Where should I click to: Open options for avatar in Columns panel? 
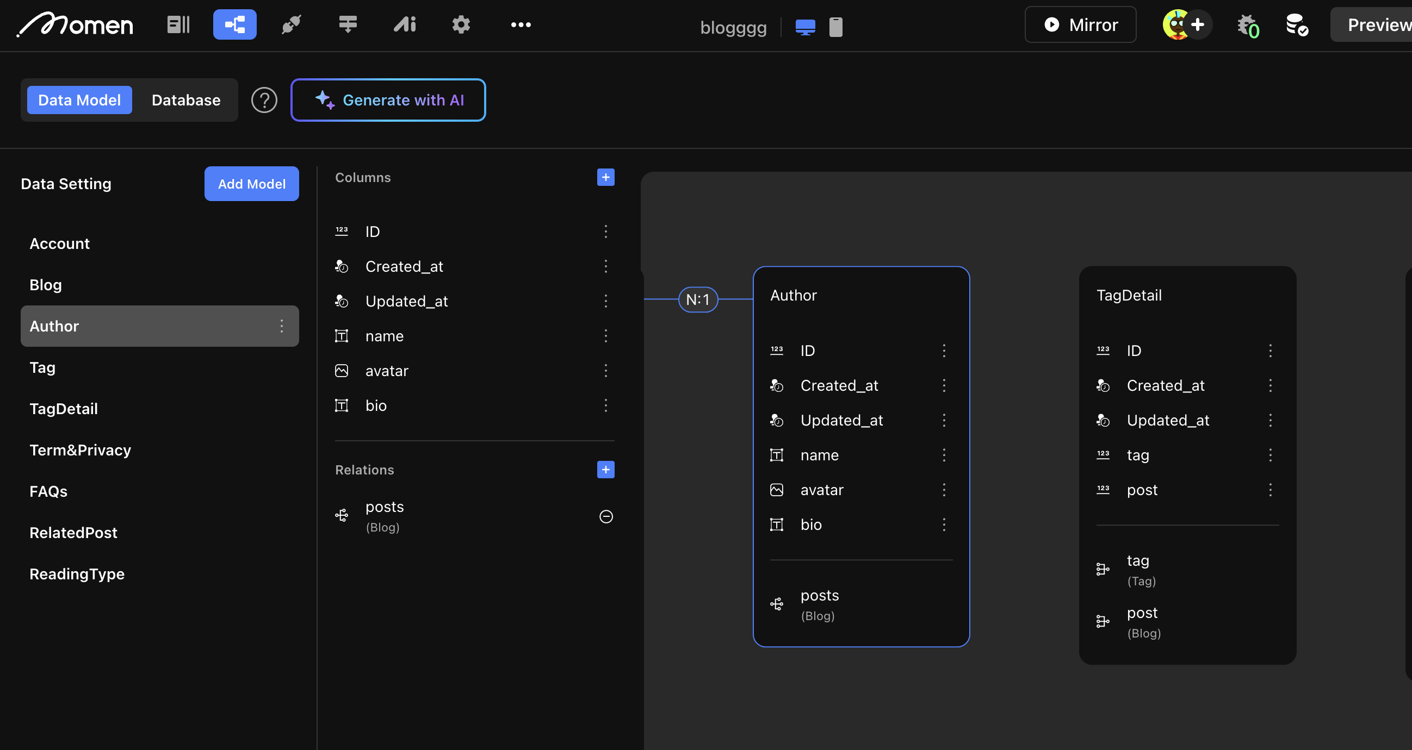tap(606, 371)
